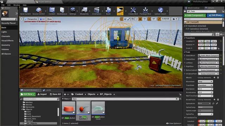225x126 pixels.
Task: Open the Blueprints toolbar icon
Action: point(84,11)
